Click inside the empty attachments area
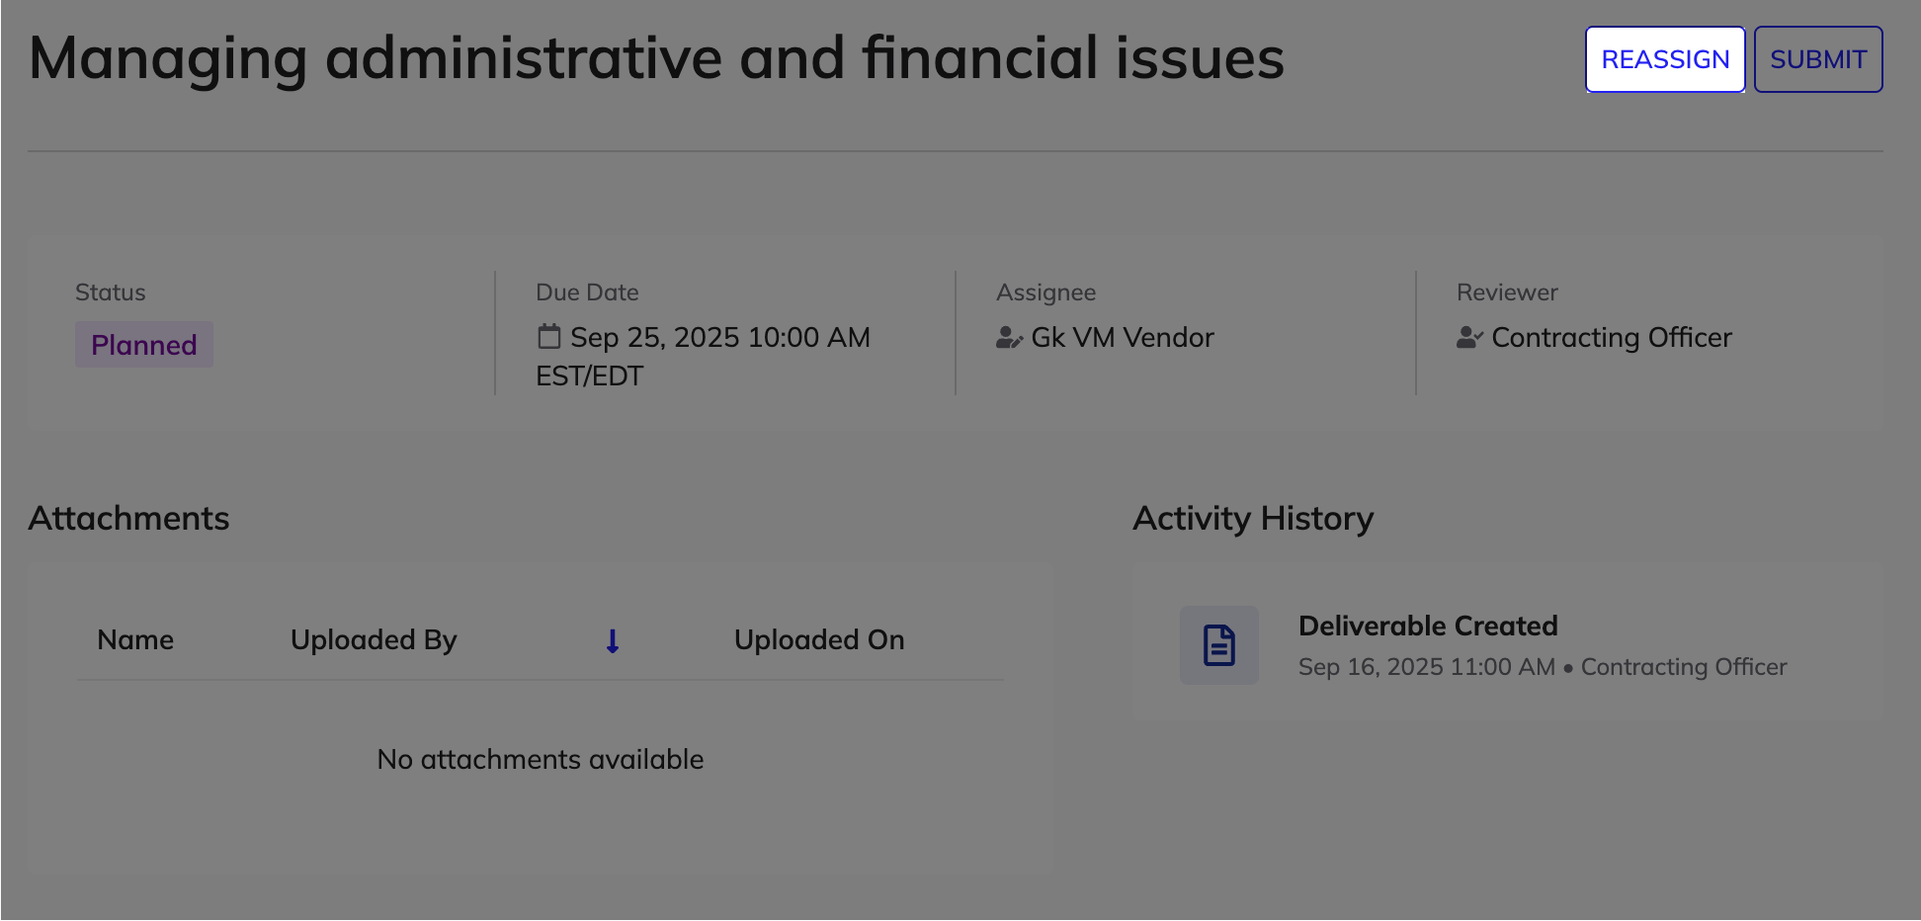Screen dimensions: 1921x921 (540, 759)
